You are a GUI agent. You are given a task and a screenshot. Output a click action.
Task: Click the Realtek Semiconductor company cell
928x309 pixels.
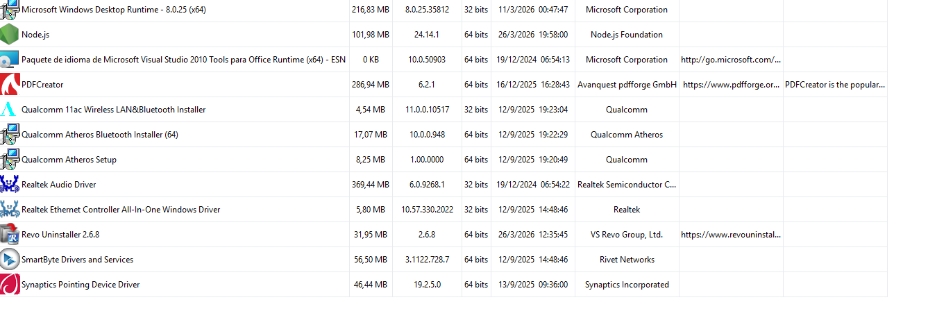pyautogui.click(x=626, y=185)
